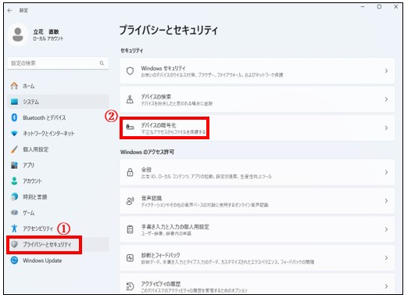The width and height of the screenshot is (404, 295).
Task: Close the settings window
Action: (x=396, y=7)
